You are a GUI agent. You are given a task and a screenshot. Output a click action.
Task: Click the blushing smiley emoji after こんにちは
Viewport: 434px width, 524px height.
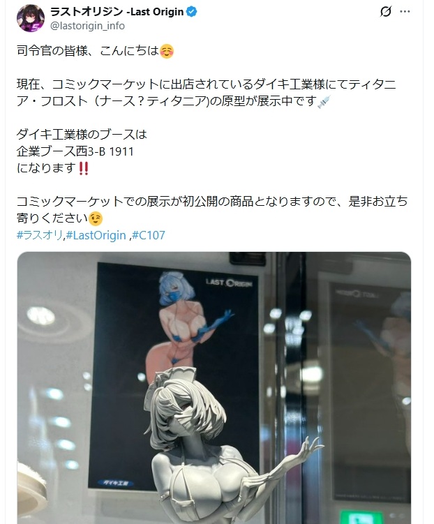coord(167,52)
